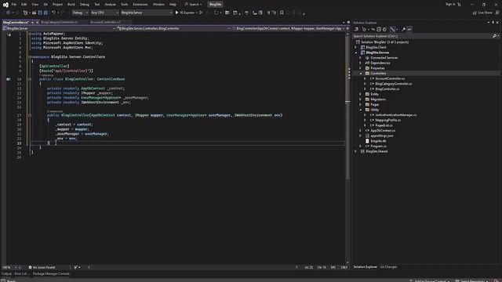Collapse the BlogSite.Server project node

[x=355, y=52]
